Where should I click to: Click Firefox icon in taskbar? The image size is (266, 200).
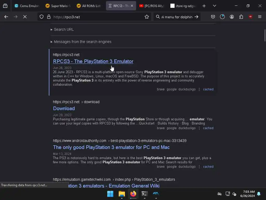tap(133, 194)
